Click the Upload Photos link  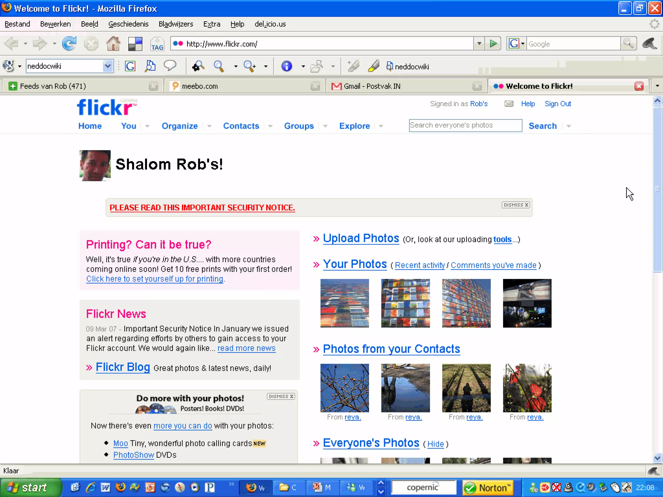361,238
